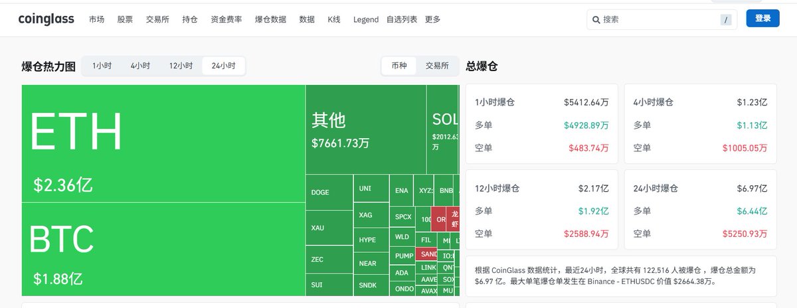Click the 爆仓热力图 heading

pyautogui.click(x=48, y=66)
